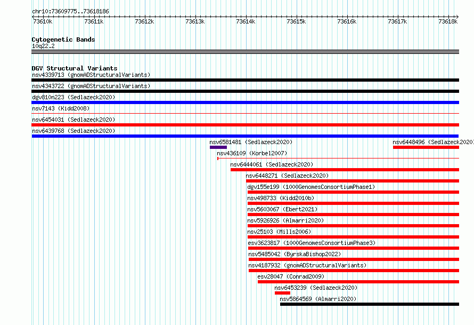Click the 73614k ruler tick label
Screen dimensions: 474x325
click(x=246, y=21)
